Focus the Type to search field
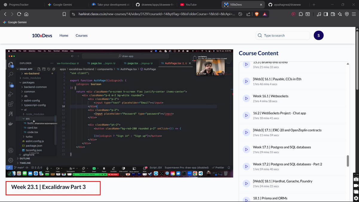The image size is (359, 202). (283, 35)
